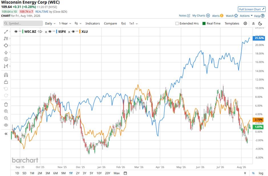The width and height of the screenshot is (268, 176).
Task: Click the WEC 1.07% price label
Action: point(258,127)
